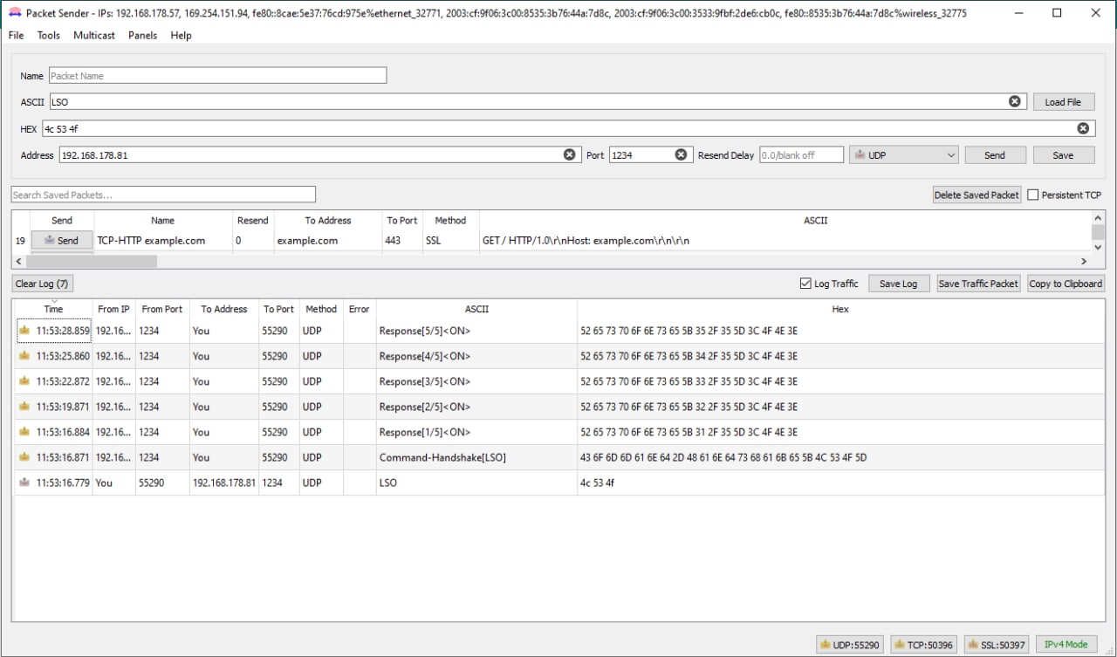This screenshot has height=657, width=1117.
Task: Focus the Search Saved Packets field
Action: point(163,195)
